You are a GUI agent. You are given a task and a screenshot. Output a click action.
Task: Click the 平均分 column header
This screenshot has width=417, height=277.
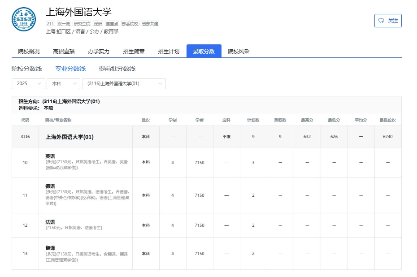(x=361, y=120)
